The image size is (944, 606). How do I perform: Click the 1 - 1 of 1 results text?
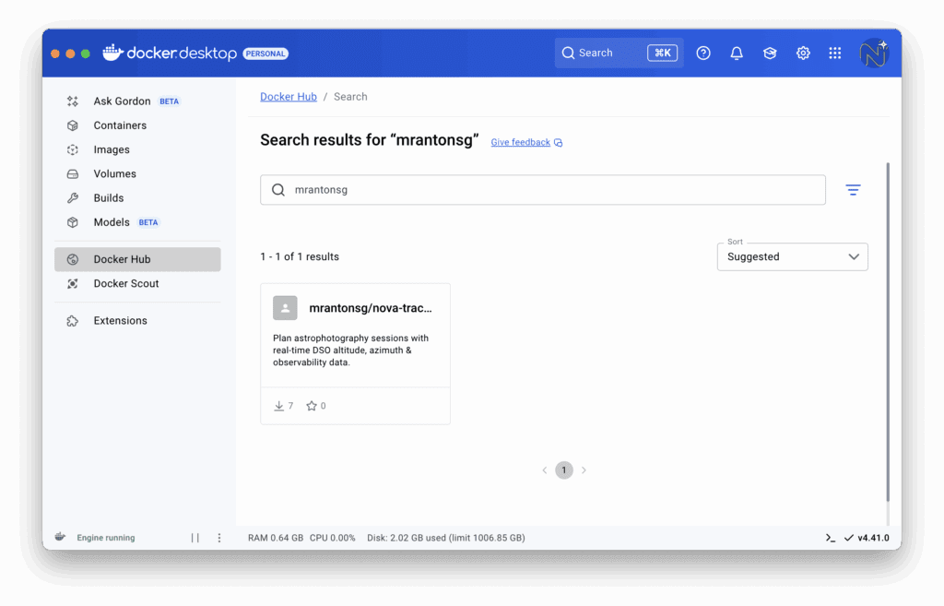[300, 256]
